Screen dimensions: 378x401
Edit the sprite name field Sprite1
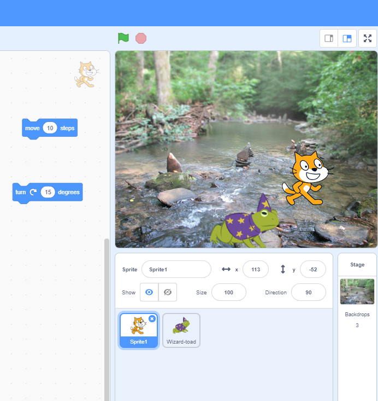[x=176, y=269]
